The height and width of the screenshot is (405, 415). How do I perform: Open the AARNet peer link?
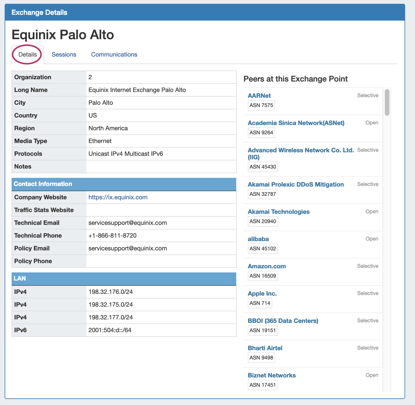259,96
